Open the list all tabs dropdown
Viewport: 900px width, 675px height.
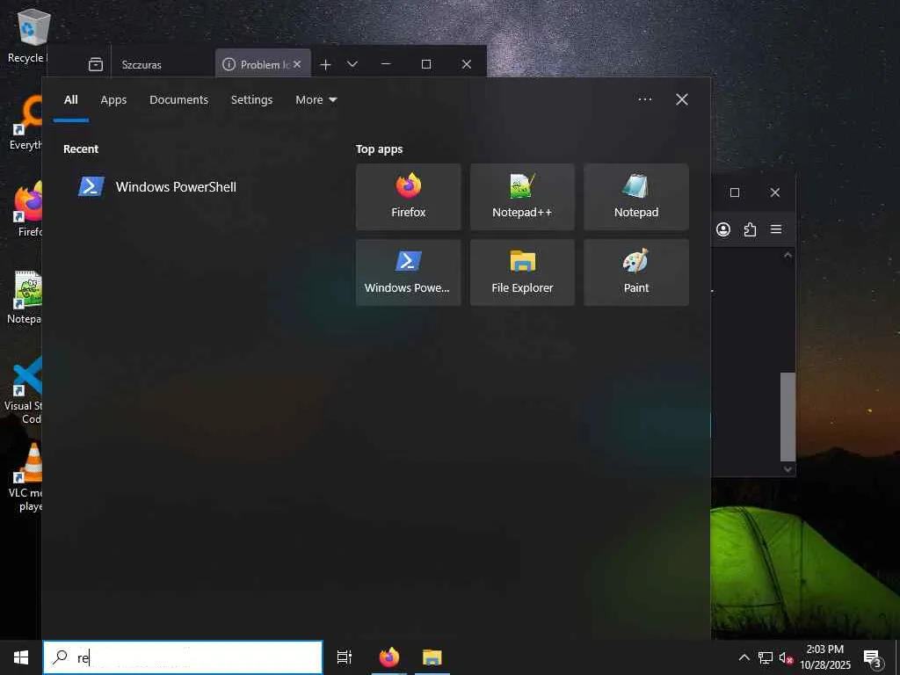[352, 64]
